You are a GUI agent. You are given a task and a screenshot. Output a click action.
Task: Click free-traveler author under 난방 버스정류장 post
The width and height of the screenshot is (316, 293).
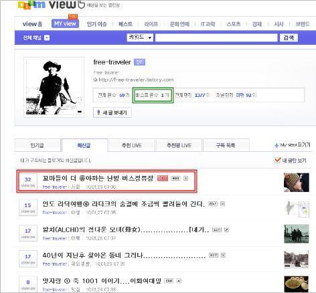(x=55, y=187)
